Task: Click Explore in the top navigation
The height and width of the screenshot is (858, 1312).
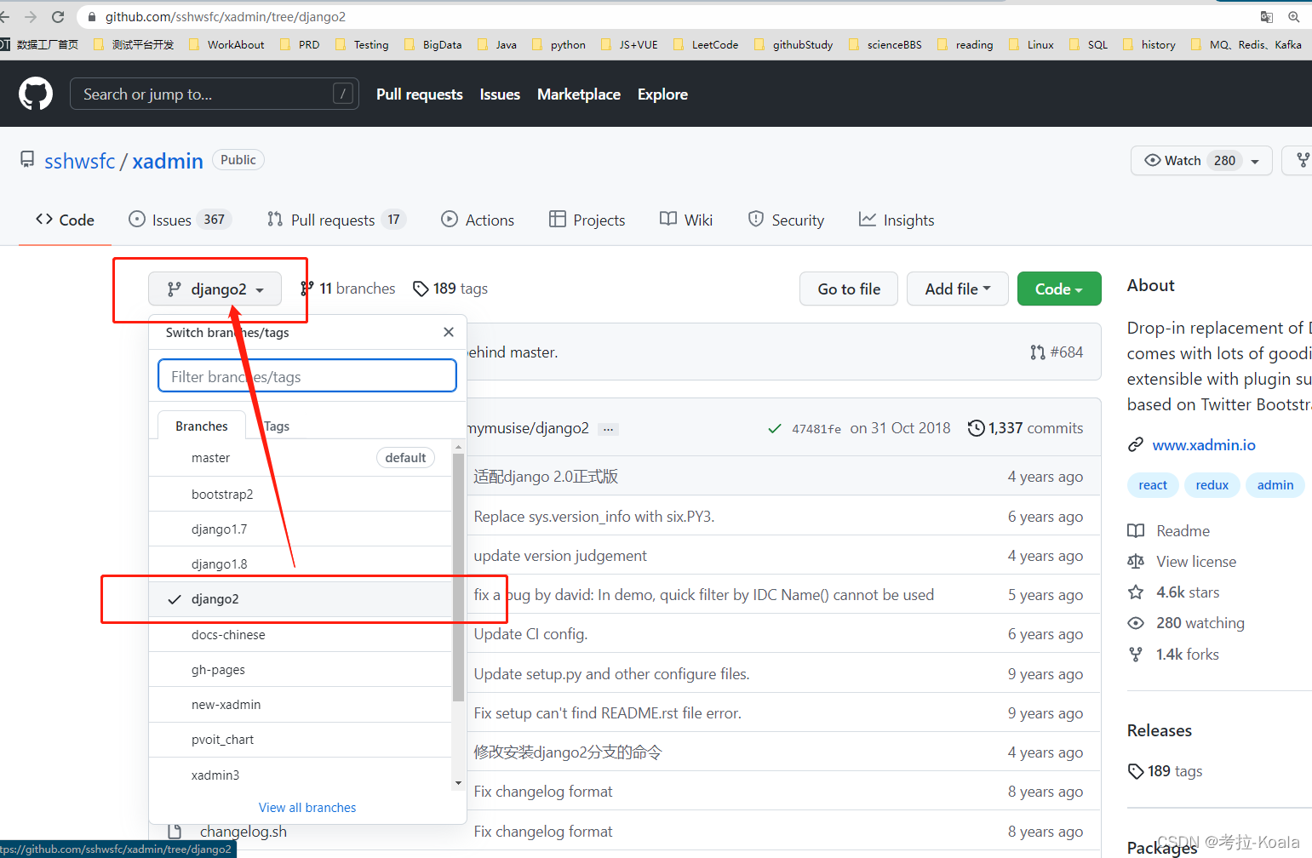Action: tap(662, 94)
